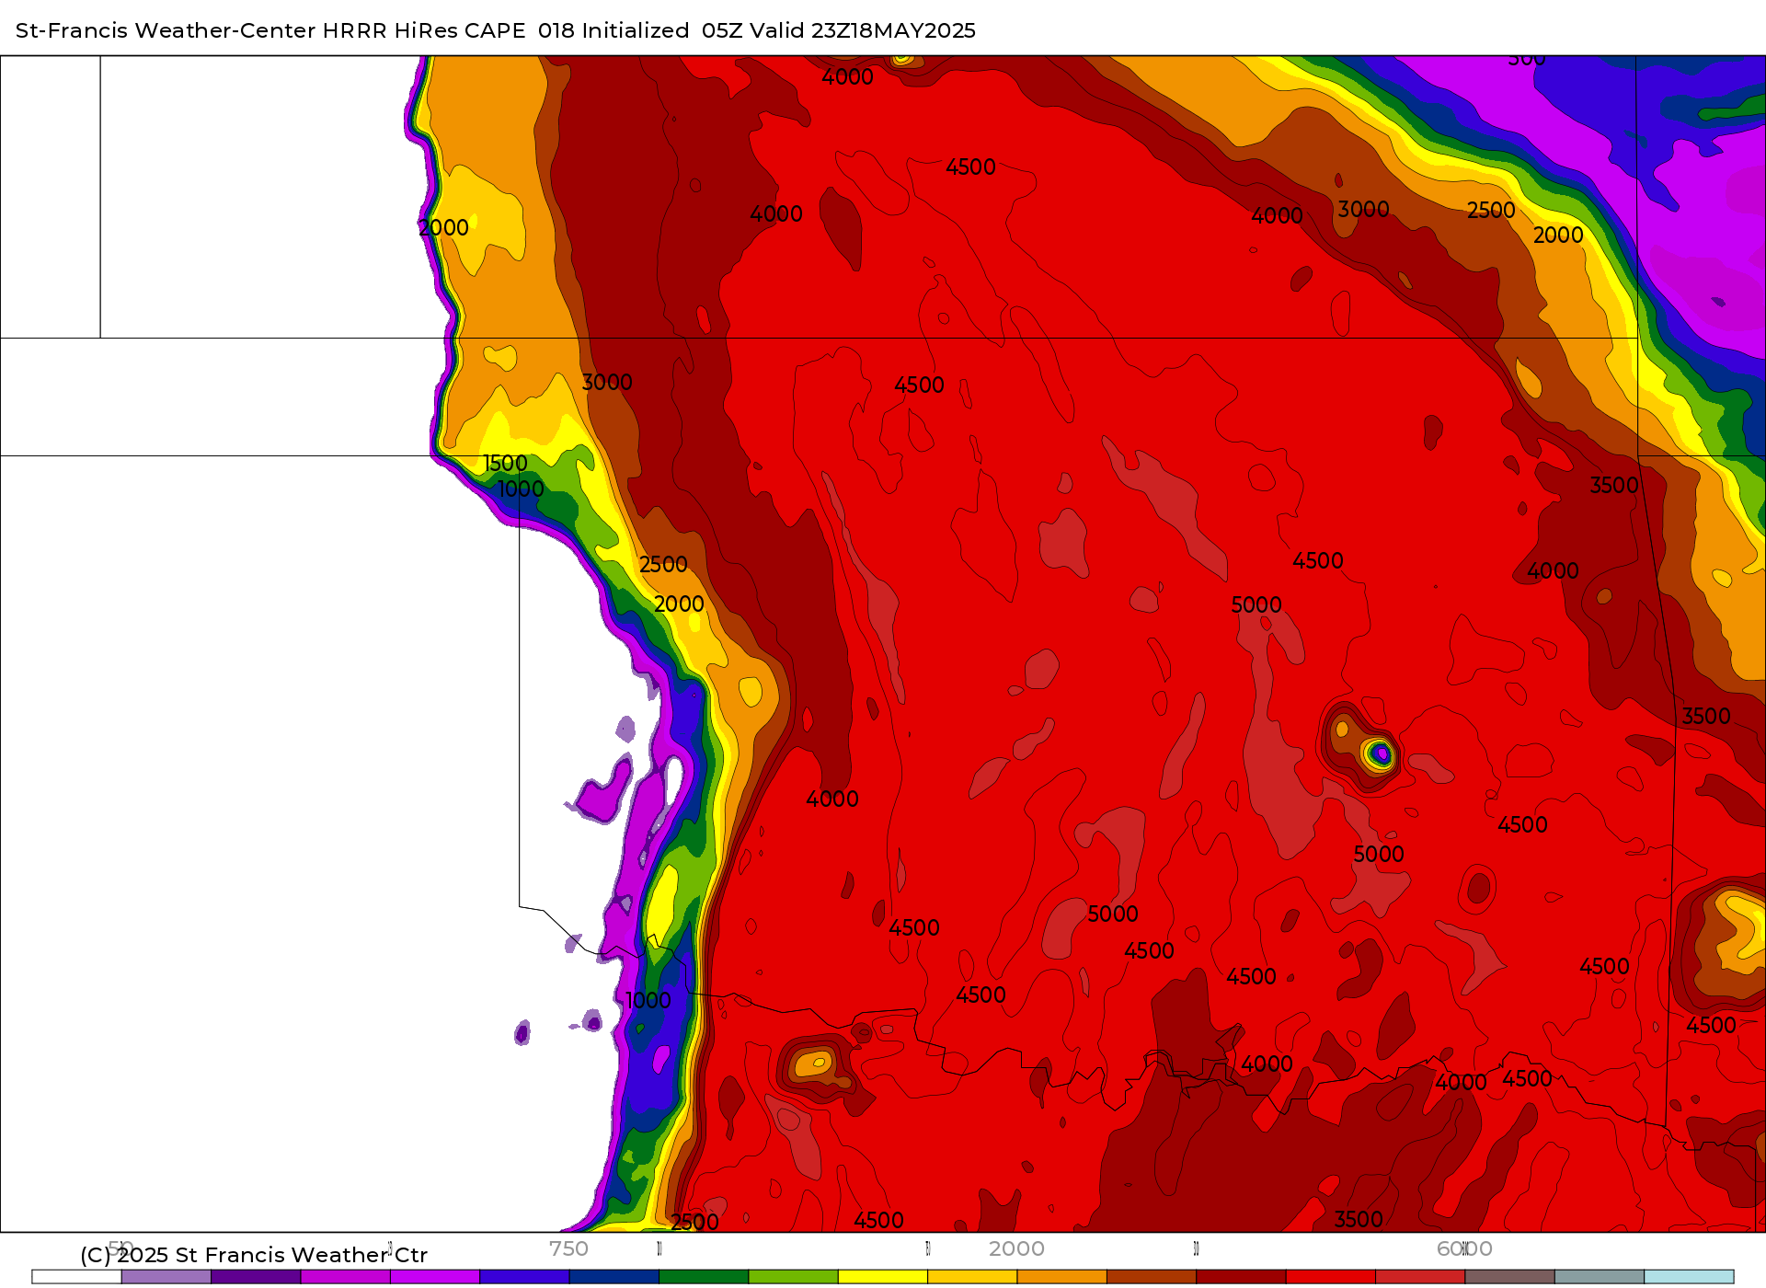The width and height of the screenshot is (1766, 1288).
Task: Pick the rust brown color scale swatch
Action: 1152,1276
